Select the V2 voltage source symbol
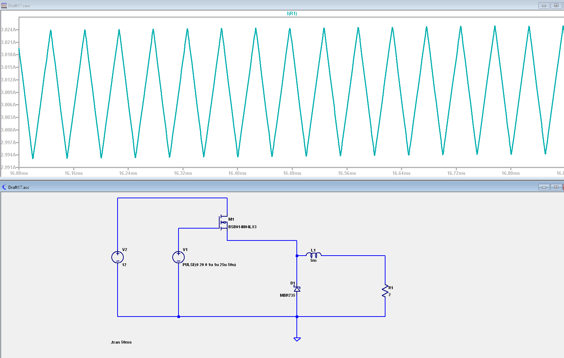 [118, 257]
